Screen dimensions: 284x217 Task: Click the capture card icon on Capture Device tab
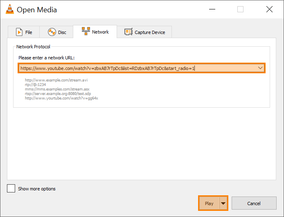(x=128, y=32)
